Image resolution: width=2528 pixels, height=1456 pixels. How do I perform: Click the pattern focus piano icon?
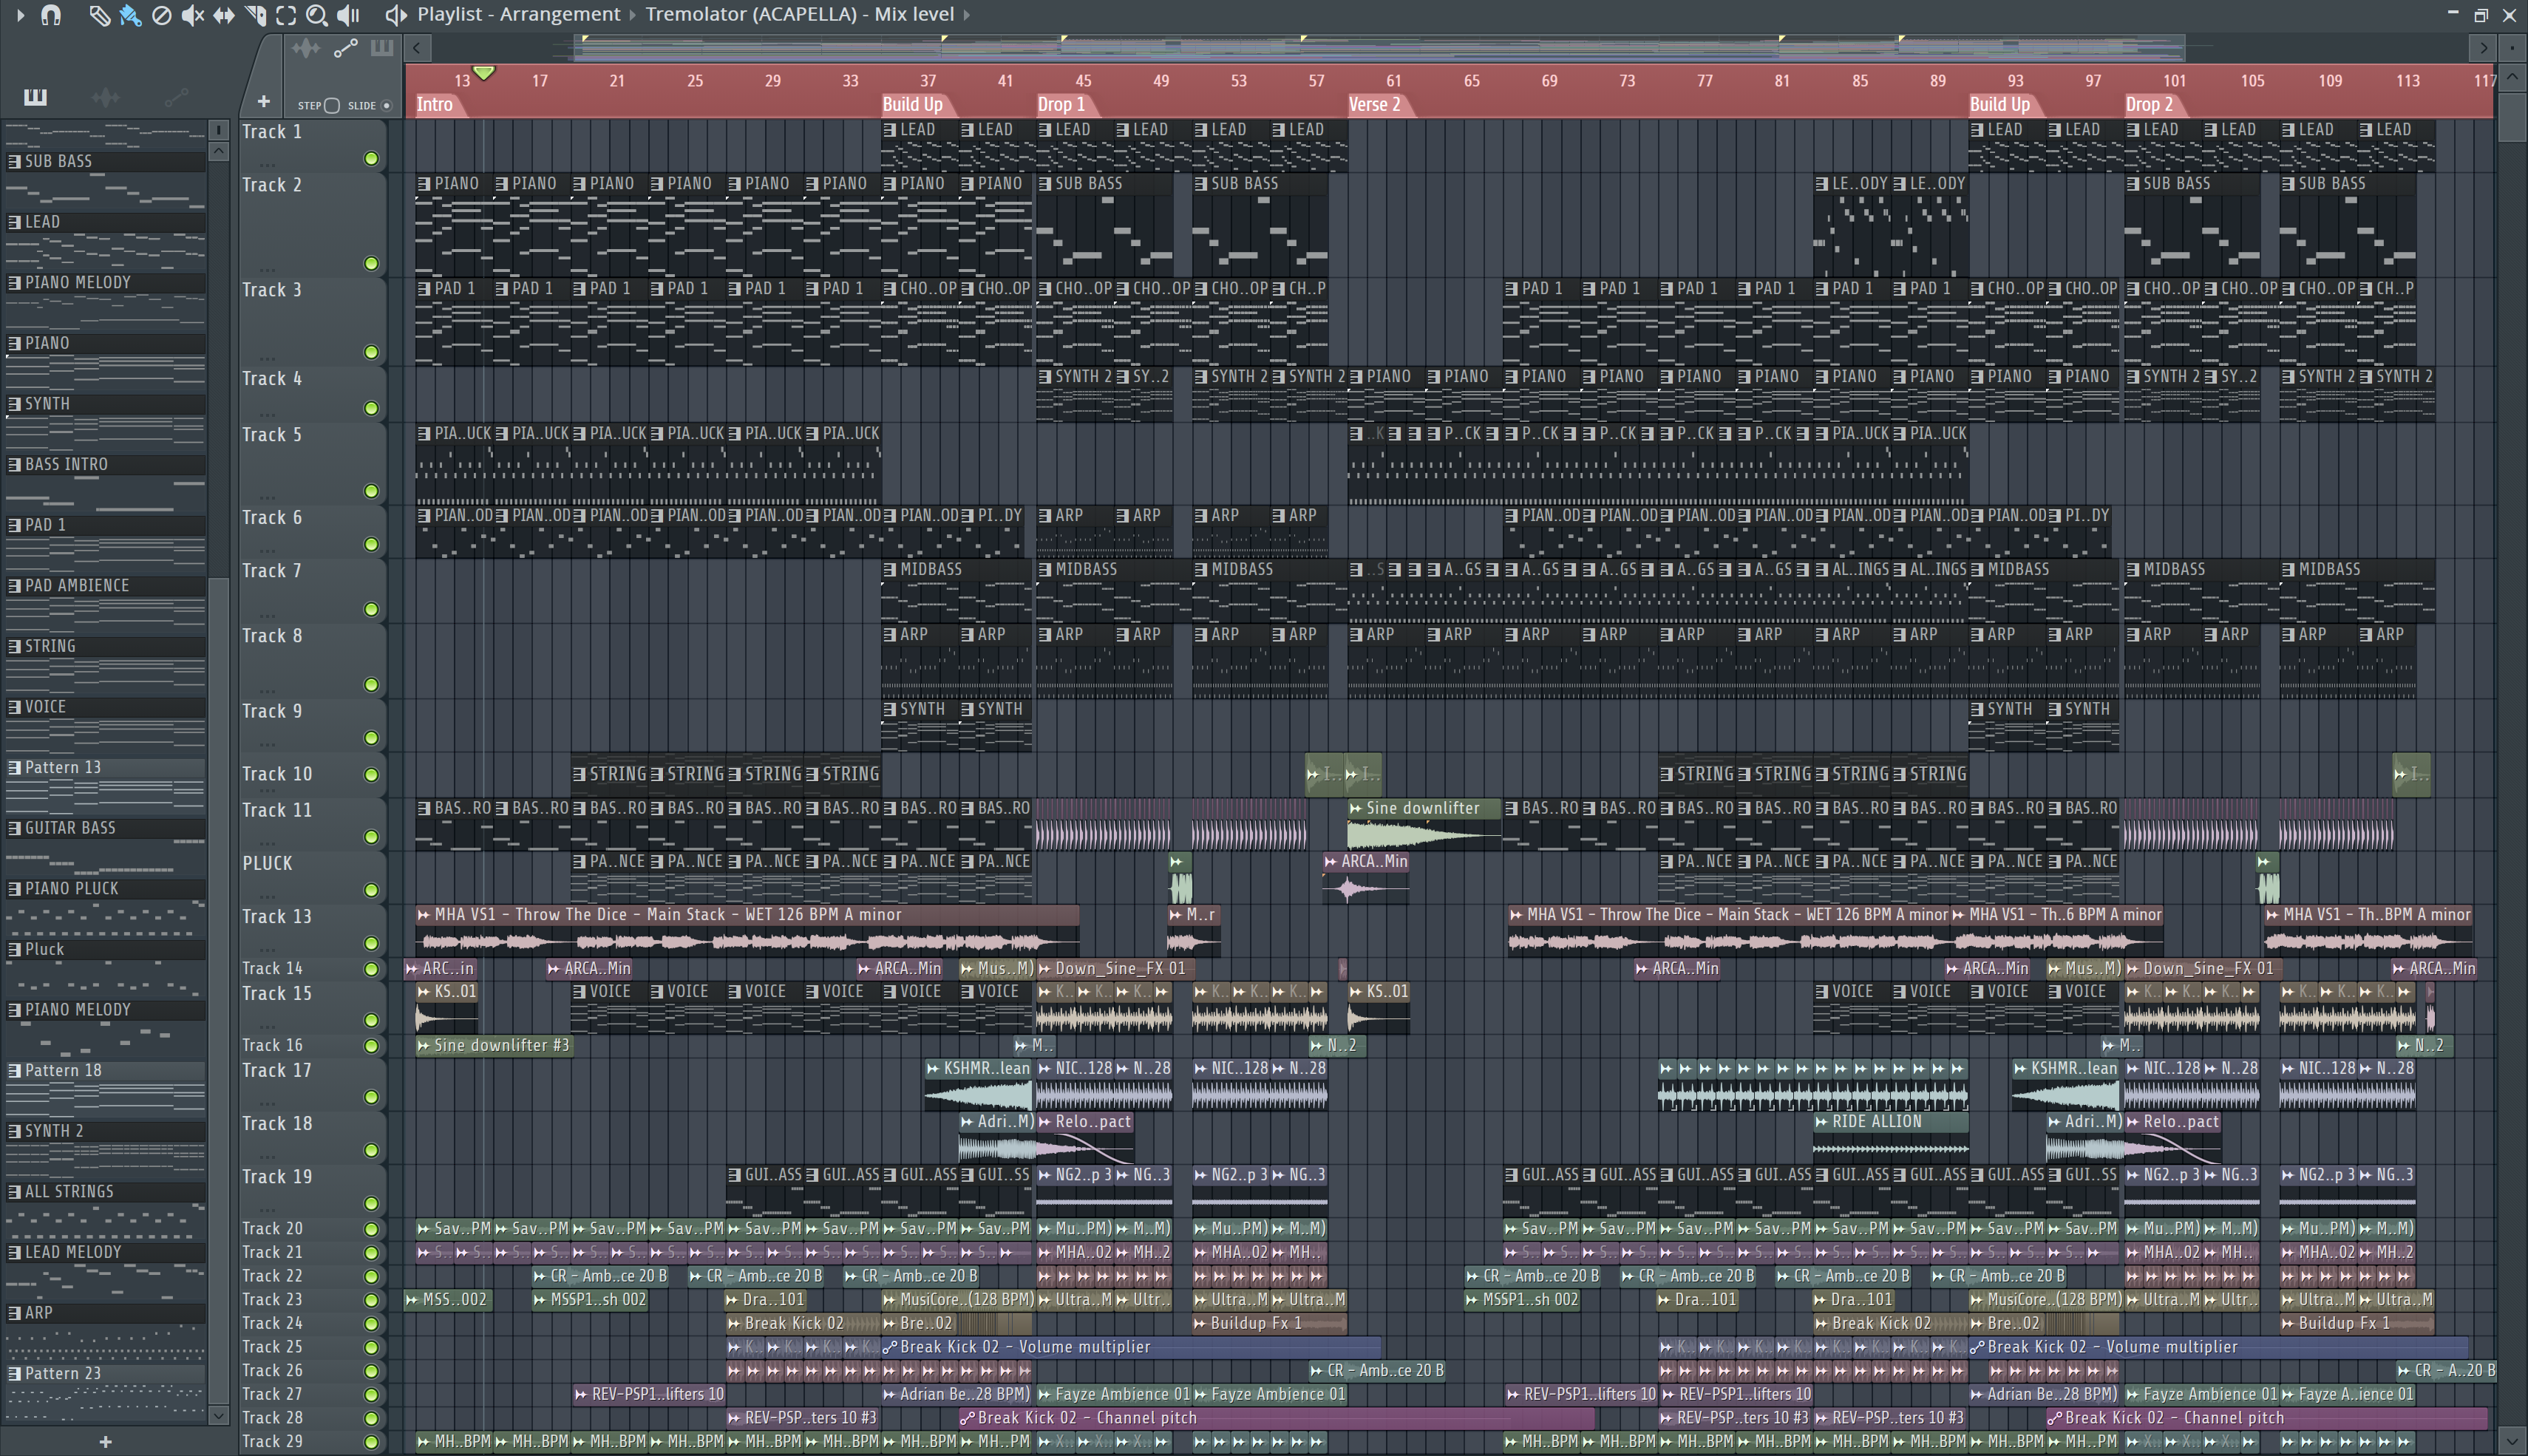click(381, 48)
